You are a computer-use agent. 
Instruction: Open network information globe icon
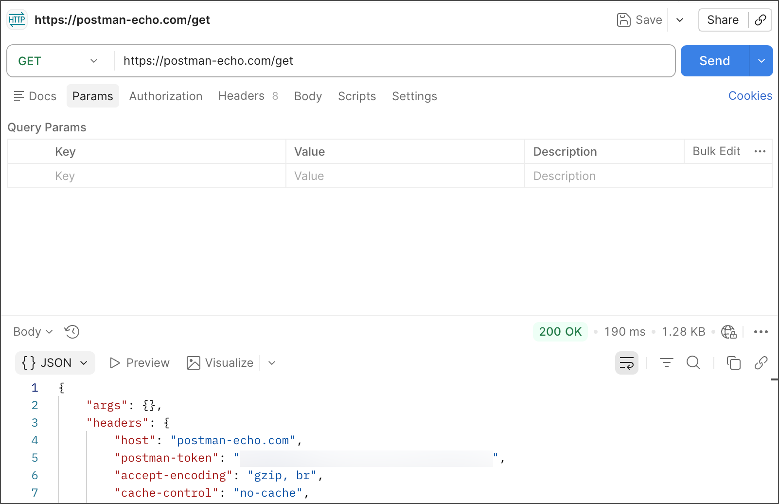pos(728,332)
